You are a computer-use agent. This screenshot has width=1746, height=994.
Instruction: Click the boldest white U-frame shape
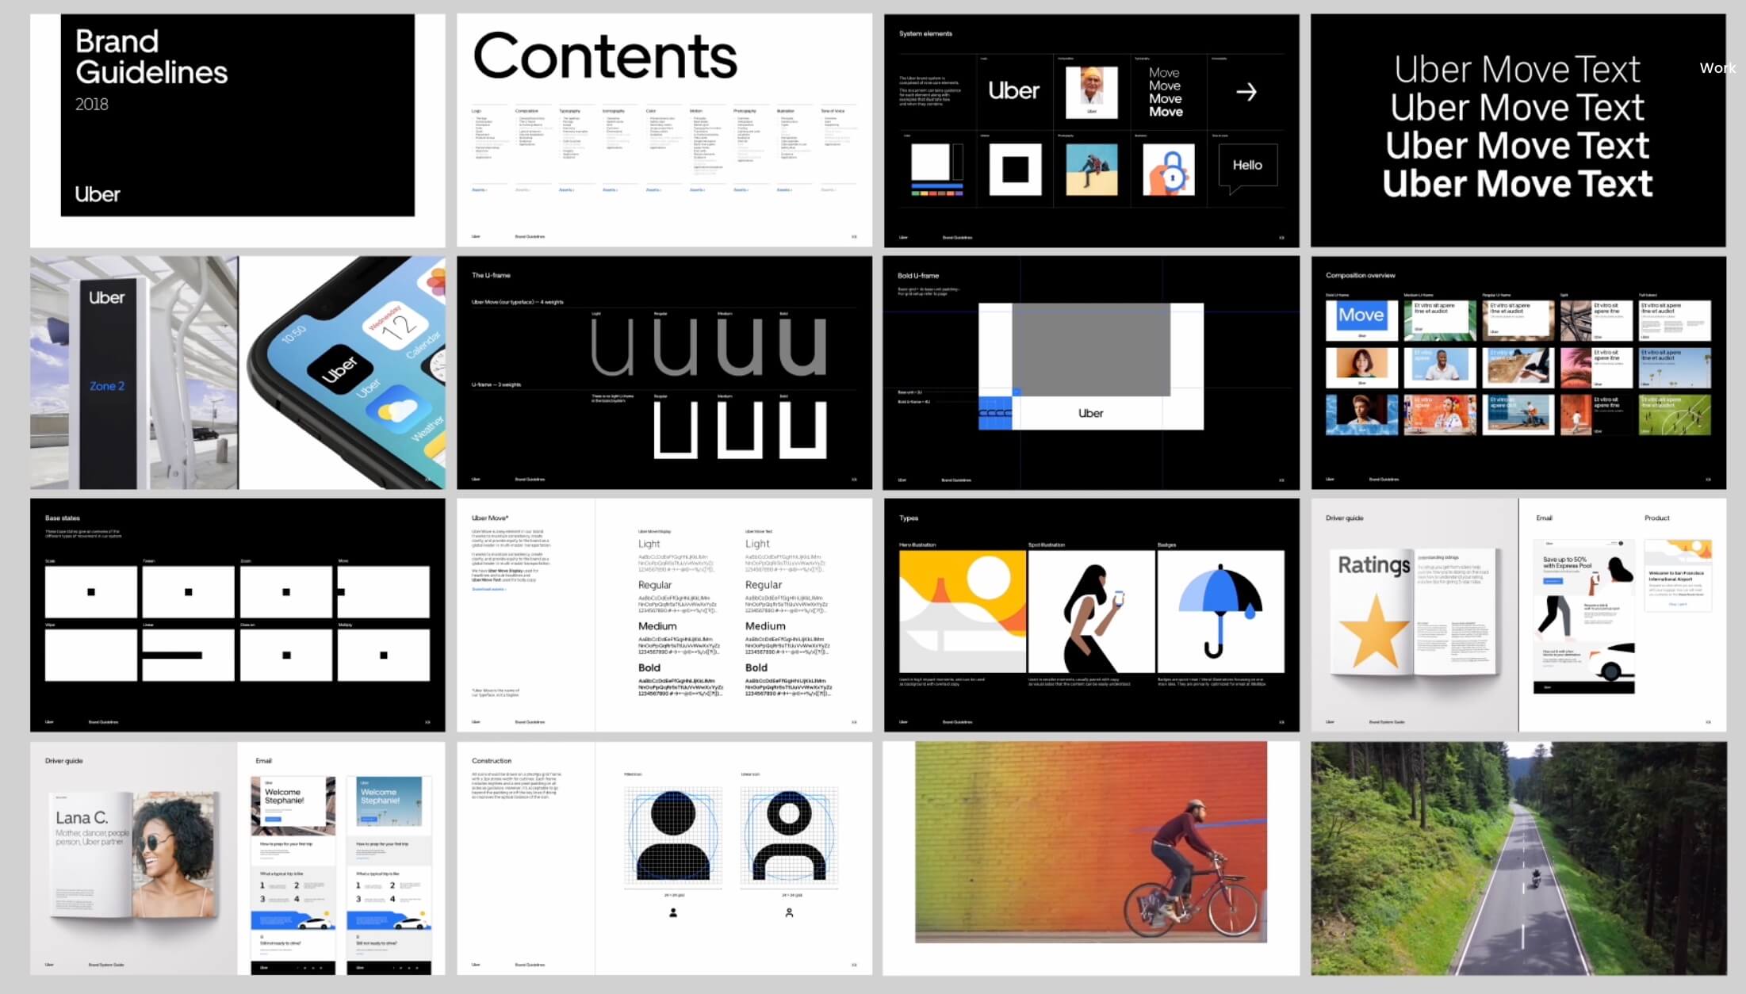(x=802, y=430)
